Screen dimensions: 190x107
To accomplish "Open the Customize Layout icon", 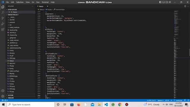I will pos(170,2).
